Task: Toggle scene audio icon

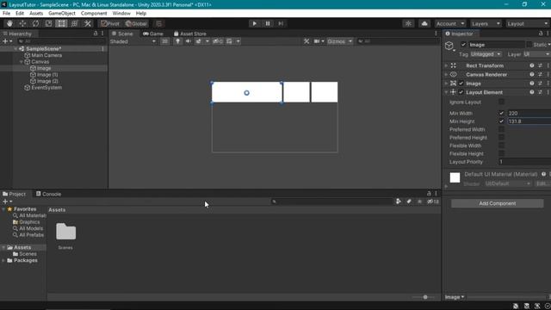Action: [x=188, y=41]
